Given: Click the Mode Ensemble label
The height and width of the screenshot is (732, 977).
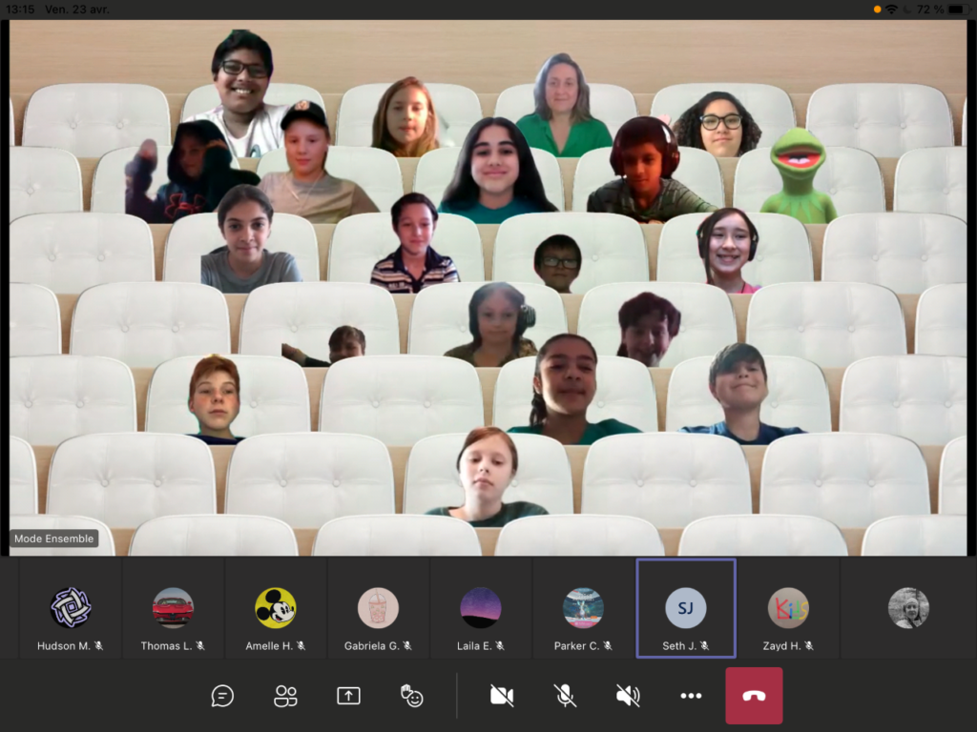Looking at the screenshot, I should click(54, 539).
